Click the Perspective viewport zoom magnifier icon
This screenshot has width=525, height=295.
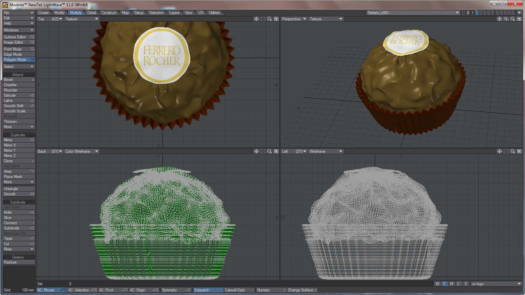(513, 19)
